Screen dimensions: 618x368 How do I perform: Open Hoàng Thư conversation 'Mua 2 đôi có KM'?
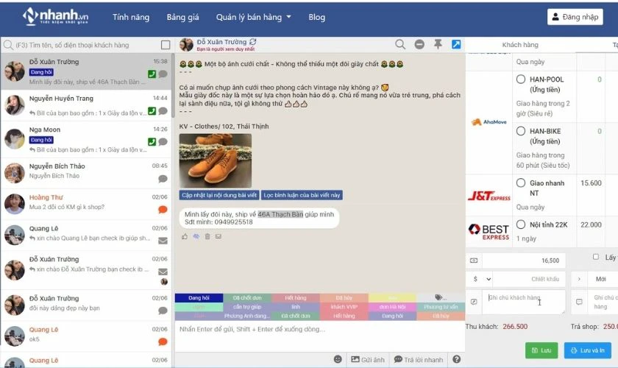[x=86, y=204]
